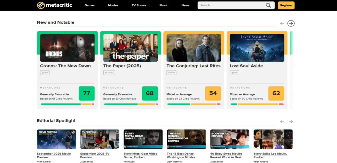Open Best Denzel Washington Movies thumbnail
The height and width of the screenshot is (163, 337).
coord(186,139)
